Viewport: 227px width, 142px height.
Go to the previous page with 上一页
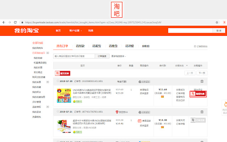point(190,73)
